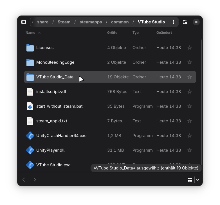Click the 35 Bytes size value
Image resolution: width=220 pixels, height=205 pixels.
pos(116,106)
